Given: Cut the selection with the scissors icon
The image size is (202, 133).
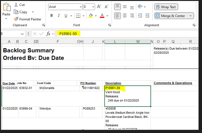Looking at the screenshot, I should click(x=16, y=5).
